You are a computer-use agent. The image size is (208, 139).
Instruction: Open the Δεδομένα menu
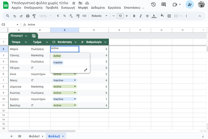[98, 8]
